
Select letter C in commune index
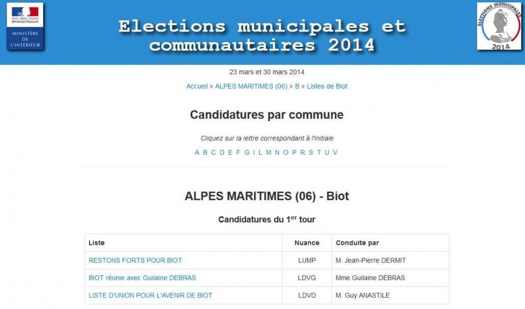pyautogui.click(x=213, y=153)
